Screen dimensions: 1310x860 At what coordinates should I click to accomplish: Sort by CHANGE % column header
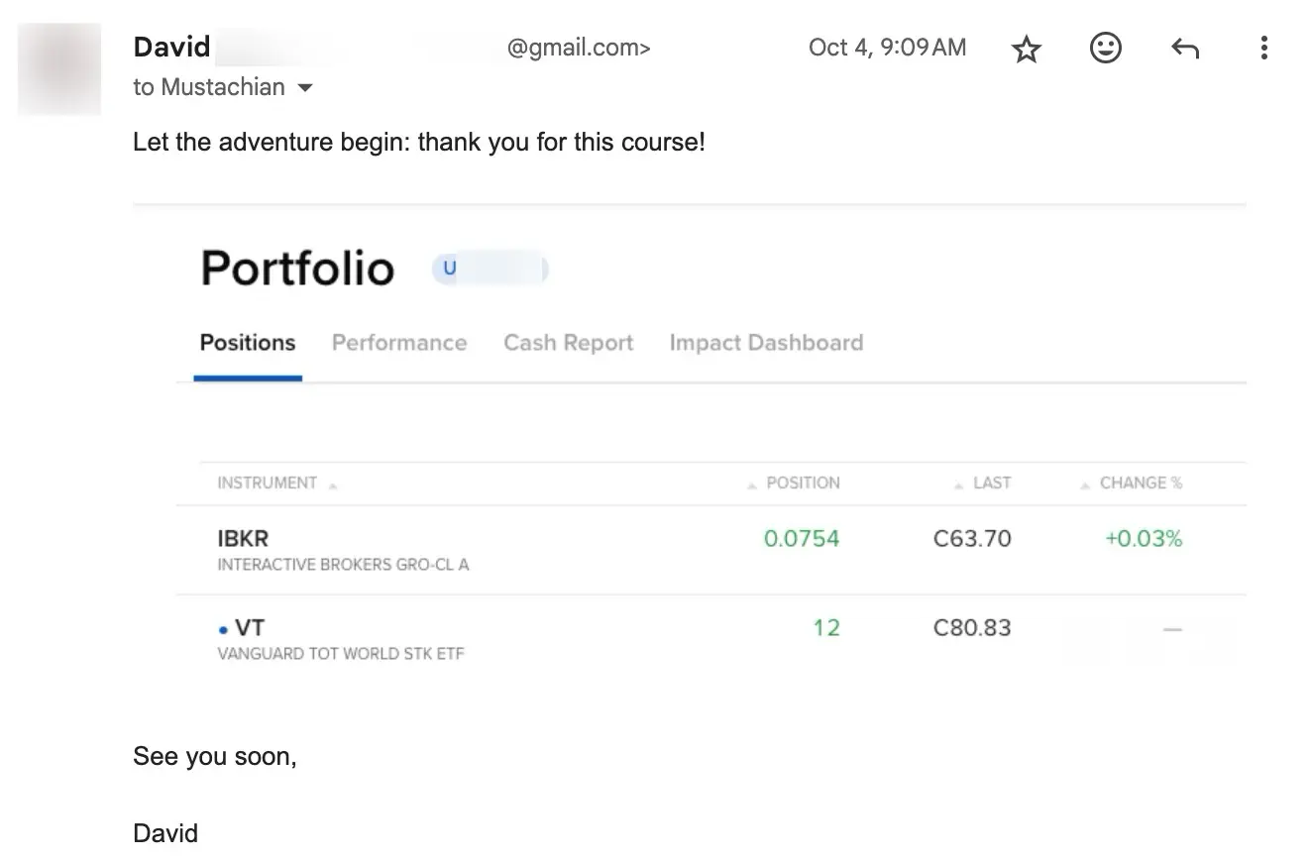point(1141,484)
